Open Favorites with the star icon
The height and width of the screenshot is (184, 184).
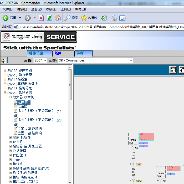[84, 18]
